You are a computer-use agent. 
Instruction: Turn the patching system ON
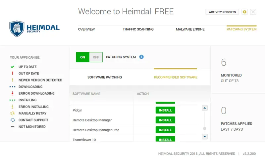[x=82, y=57]
